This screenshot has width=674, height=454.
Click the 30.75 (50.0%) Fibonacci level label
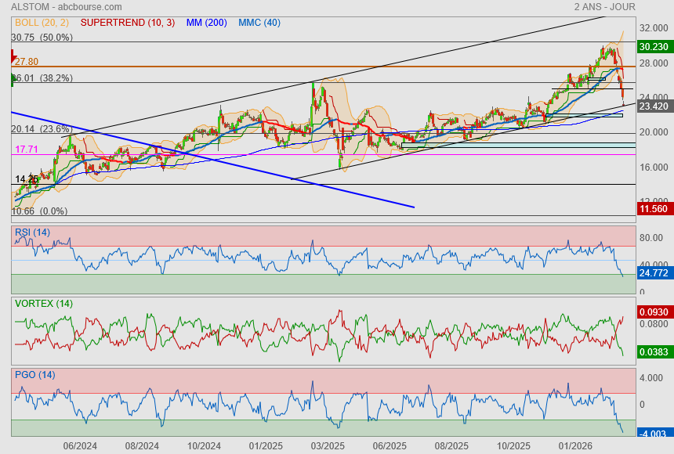tap(42, 37)
